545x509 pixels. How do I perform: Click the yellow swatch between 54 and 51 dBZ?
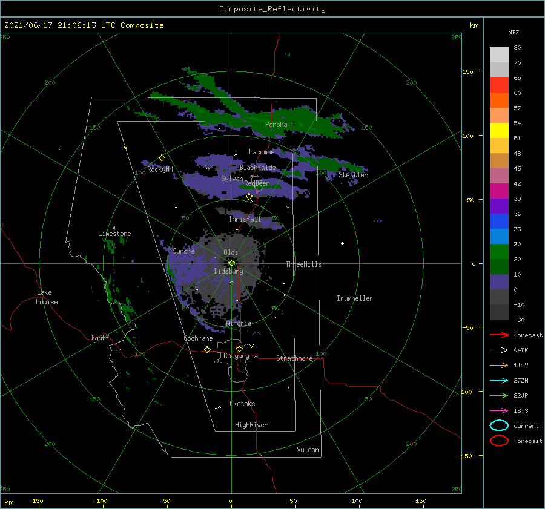tap(499, 131)
